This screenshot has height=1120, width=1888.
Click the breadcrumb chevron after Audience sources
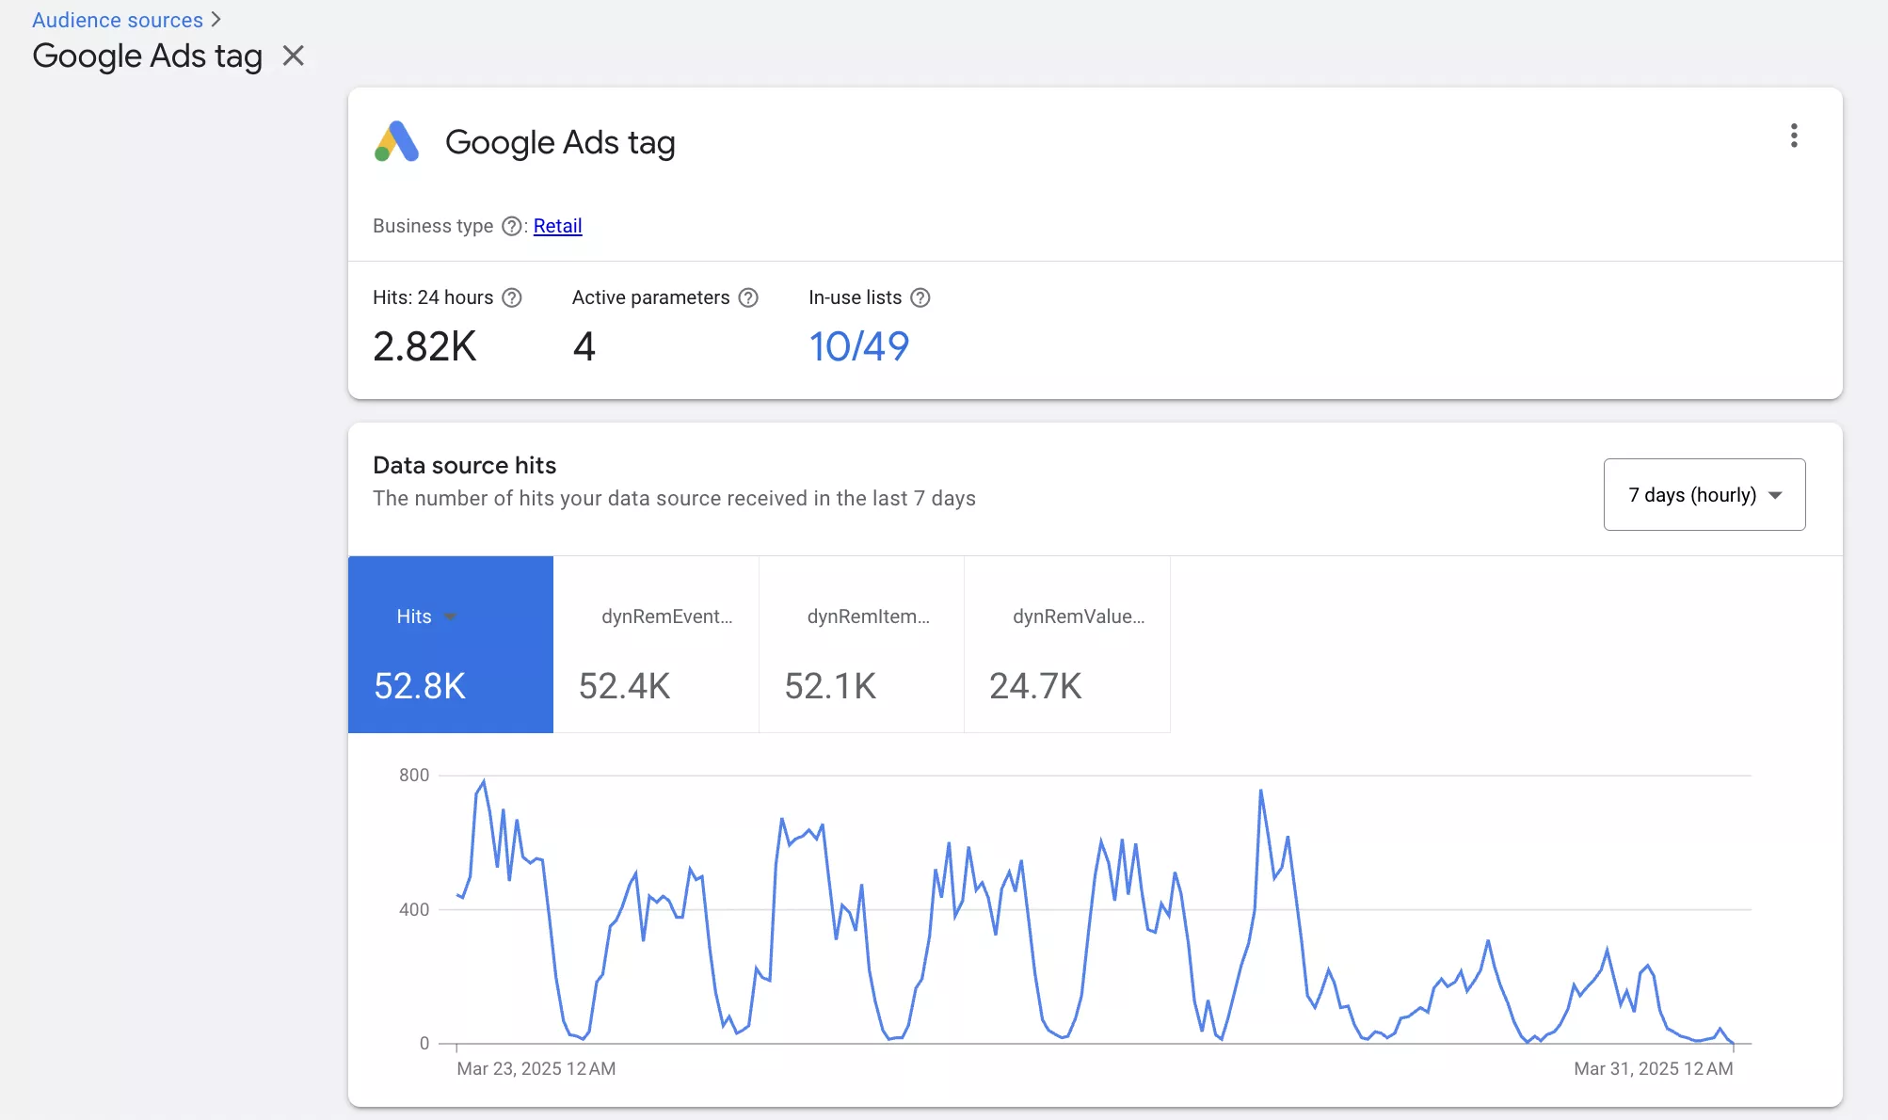click(x=216, y=20)
